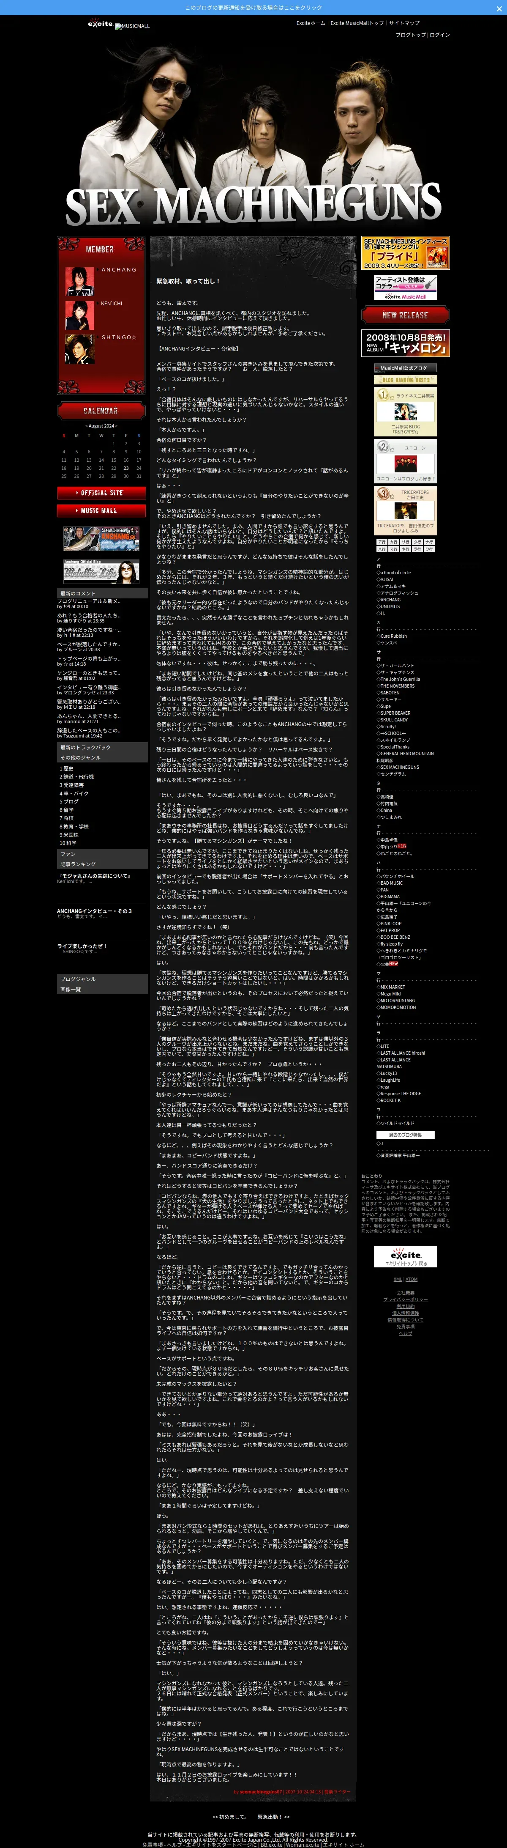The width and height of the screenshot is (507, 1848).
Task: Open the キャメロン new album banner
Action: click(405, 343)
